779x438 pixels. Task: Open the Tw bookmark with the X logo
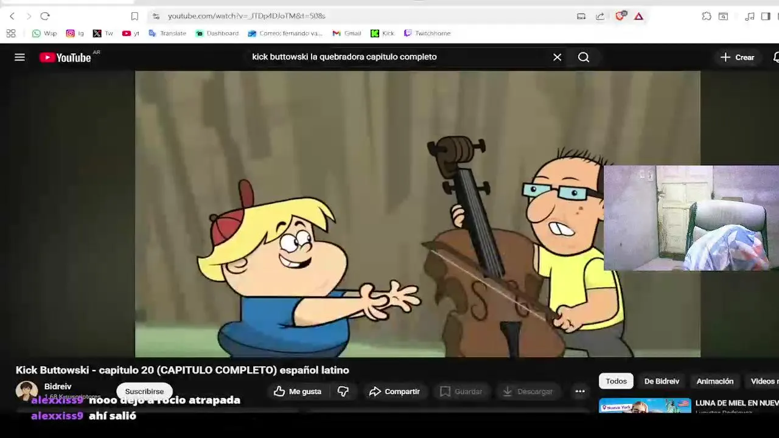[103, 33]
